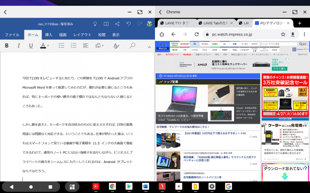This screenshot has height=193, width=310.
Task: Select the ホーム ribbon tab
Action: 33,35
